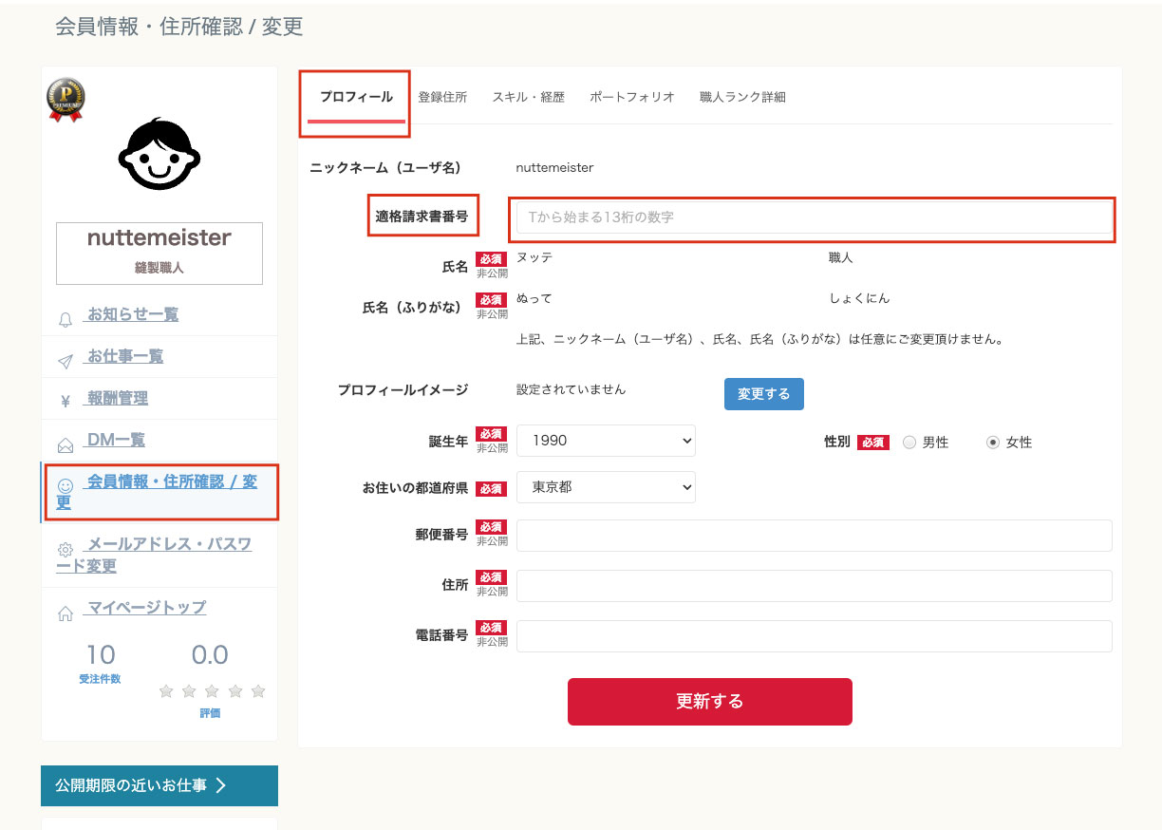The image size is (1162, 830).
Task: Click the chevron arrow on 公開期限の近いお仕事 banner
Action: (221, 785)
